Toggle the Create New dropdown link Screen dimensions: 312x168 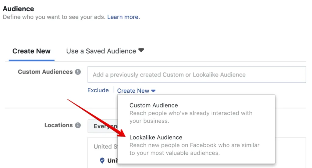click(x=136, y=91)
